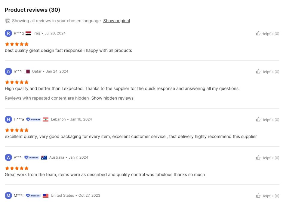Viewport: 283px width, 206px height.
Task: Click the five-star rating on the Lebanon review
Action: coord(17,130)
